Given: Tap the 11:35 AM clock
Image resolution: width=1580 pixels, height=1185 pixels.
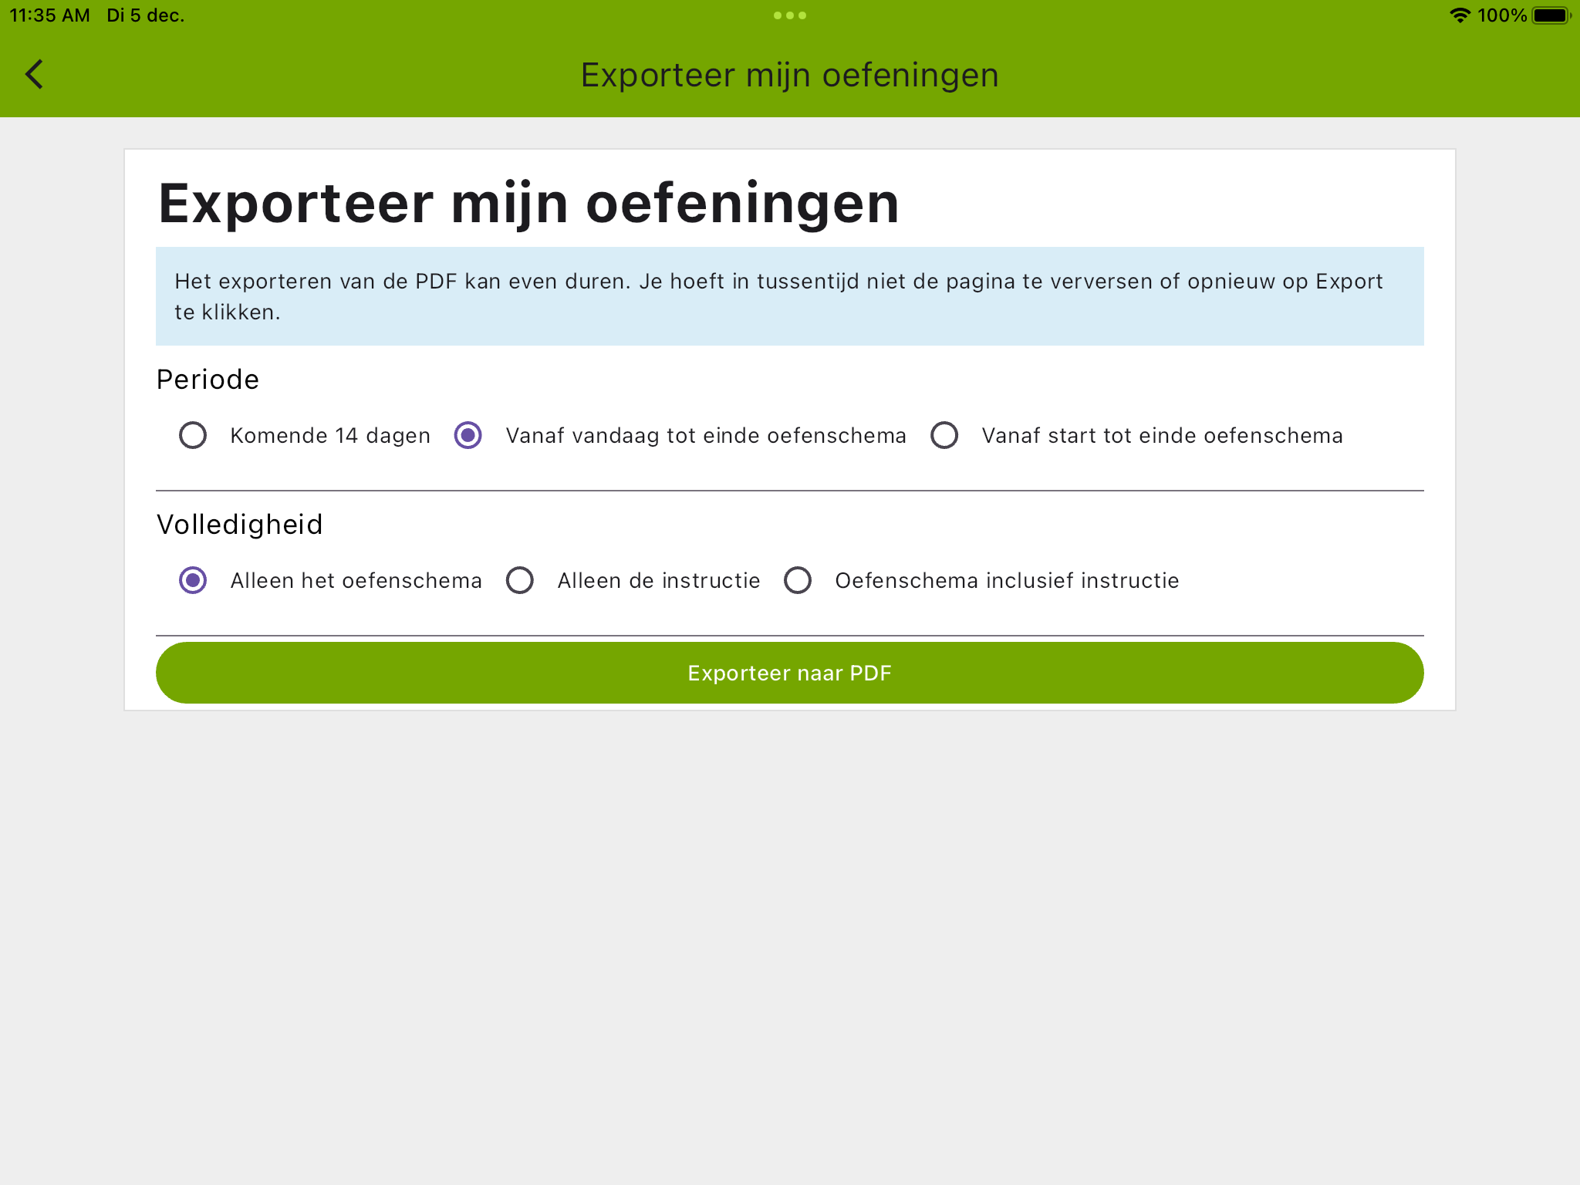Looking at the screenshot, I should pos(49,15).
